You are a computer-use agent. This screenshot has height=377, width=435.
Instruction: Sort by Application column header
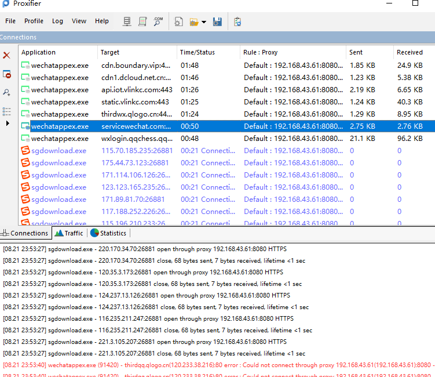click(58, 52)
